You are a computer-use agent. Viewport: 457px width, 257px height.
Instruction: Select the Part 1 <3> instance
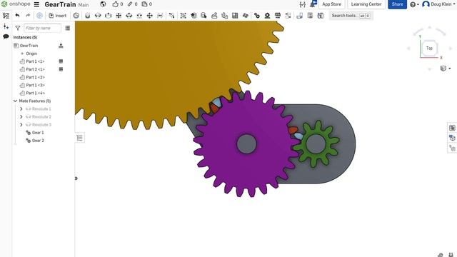pos(35,85)
